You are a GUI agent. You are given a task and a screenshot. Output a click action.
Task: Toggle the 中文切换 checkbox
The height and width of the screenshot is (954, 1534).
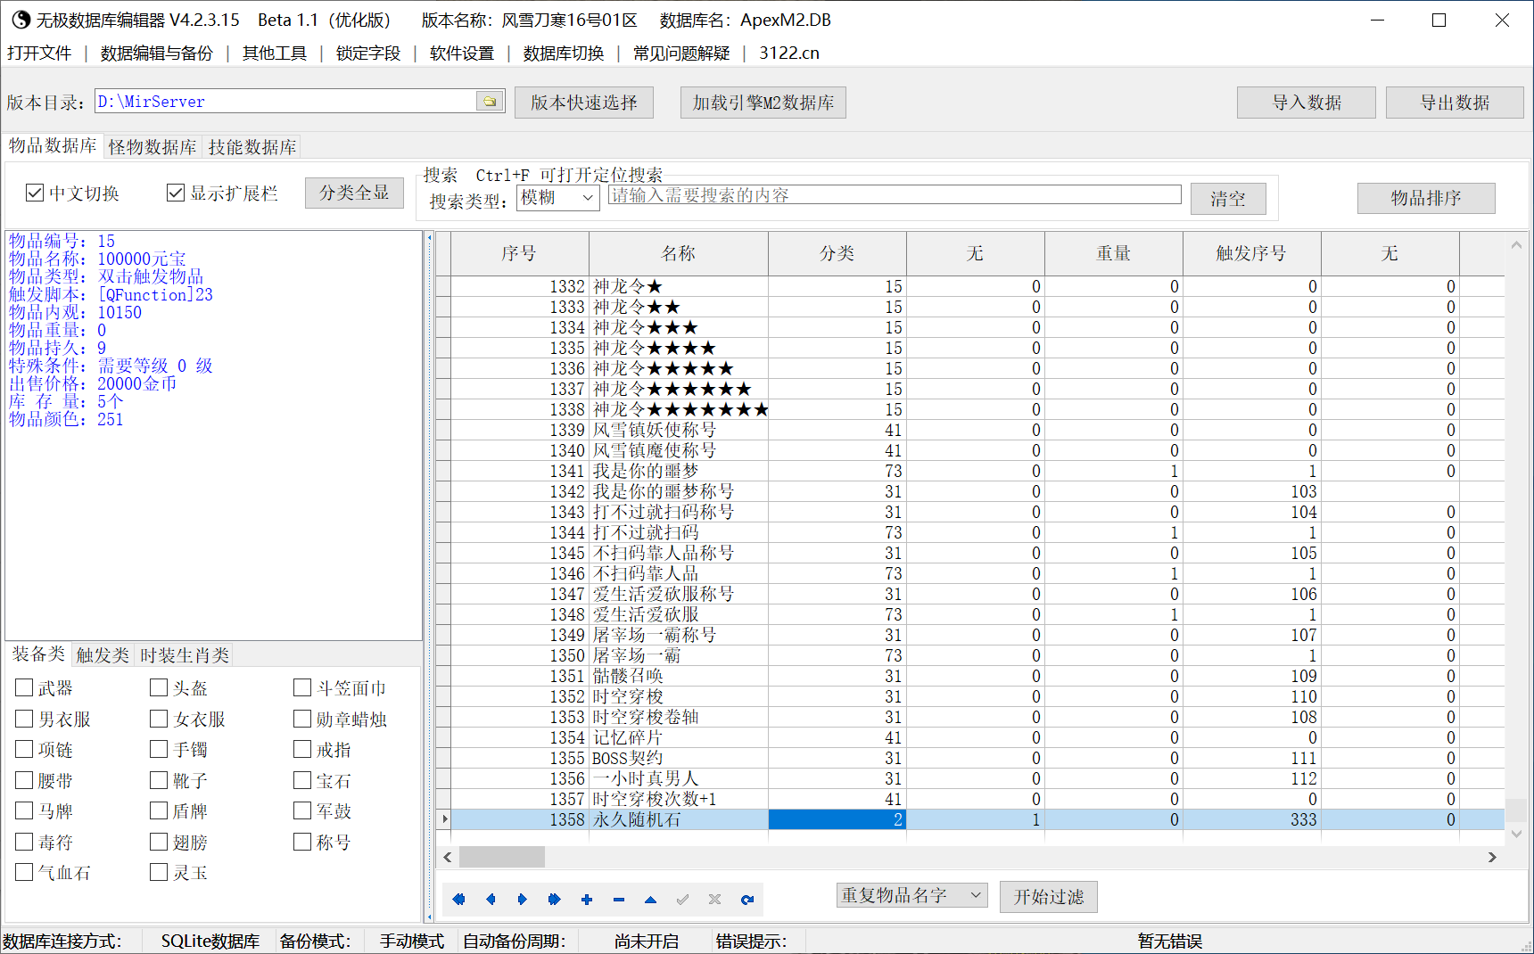pyautogui.click(x=35, y=193)
